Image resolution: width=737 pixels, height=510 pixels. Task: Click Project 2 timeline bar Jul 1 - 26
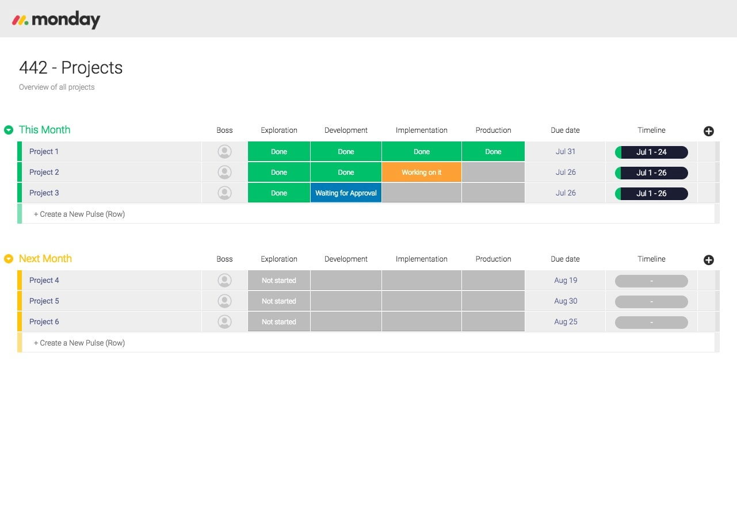pyautogui.click(x=651, y=173)
